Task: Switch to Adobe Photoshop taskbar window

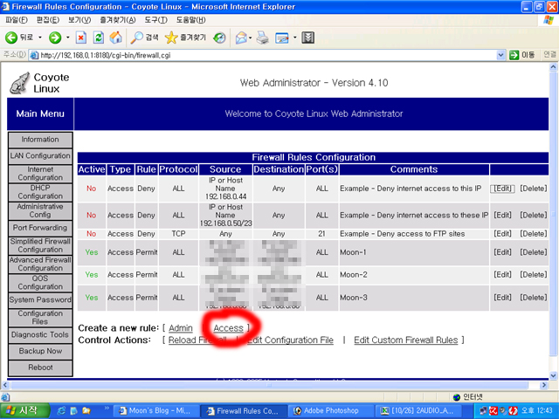Action: pos(330,411)
